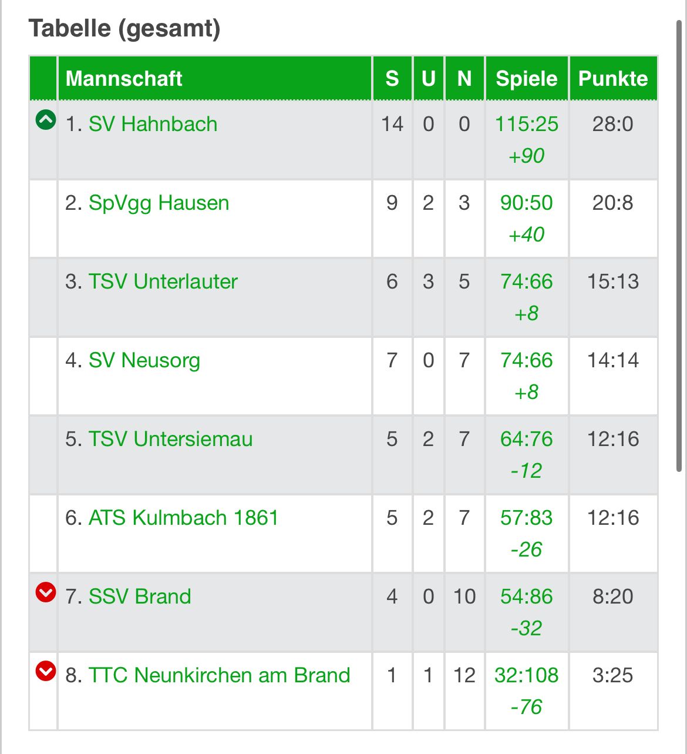Open the SSV Brand team link
The width and height of the screenshot is (687, 754).
pos(140,597)
